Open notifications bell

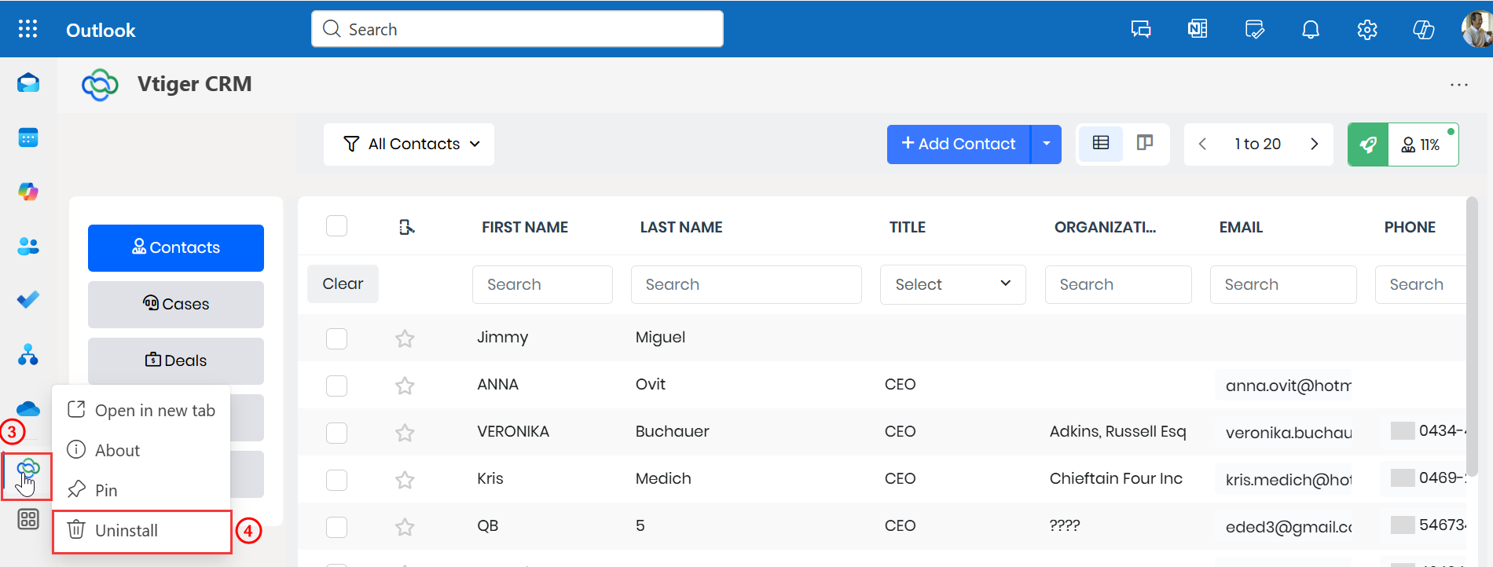click(1311, 30)
